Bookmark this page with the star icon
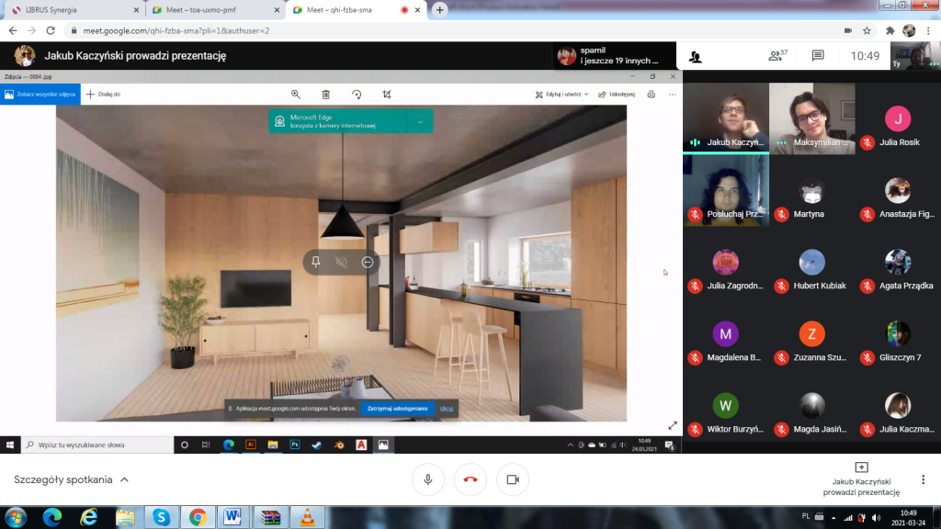941x529 pixels. 867,30
